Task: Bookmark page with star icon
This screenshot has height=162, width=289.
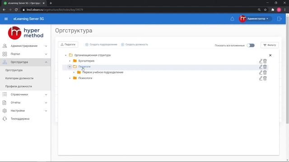Action: pyautogui.click(x=265, y=9)
